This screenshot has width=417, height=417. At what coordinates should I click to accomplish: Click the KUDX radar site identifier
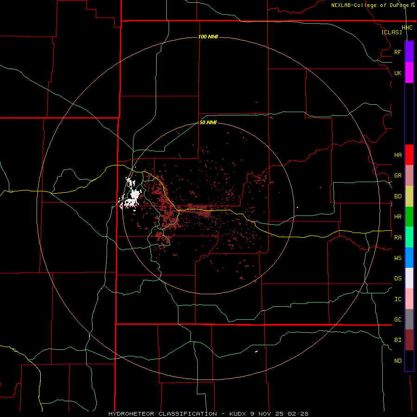(x=238, y=414)
